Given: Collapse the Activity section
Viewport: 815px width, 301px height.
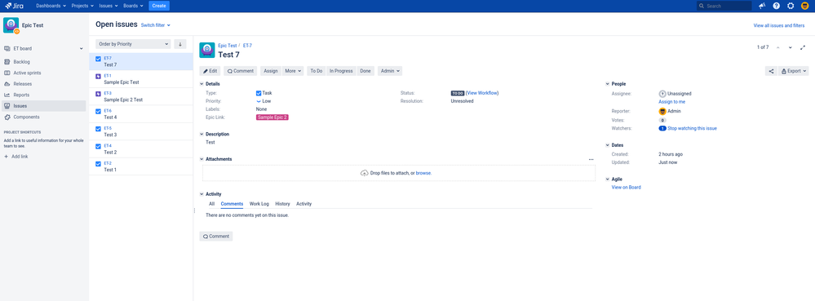Looking at the screenshot, I should click(202, 194).
